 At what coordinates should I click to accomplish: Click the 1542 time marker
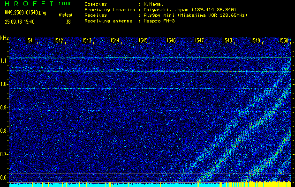(x=58, y=40)
